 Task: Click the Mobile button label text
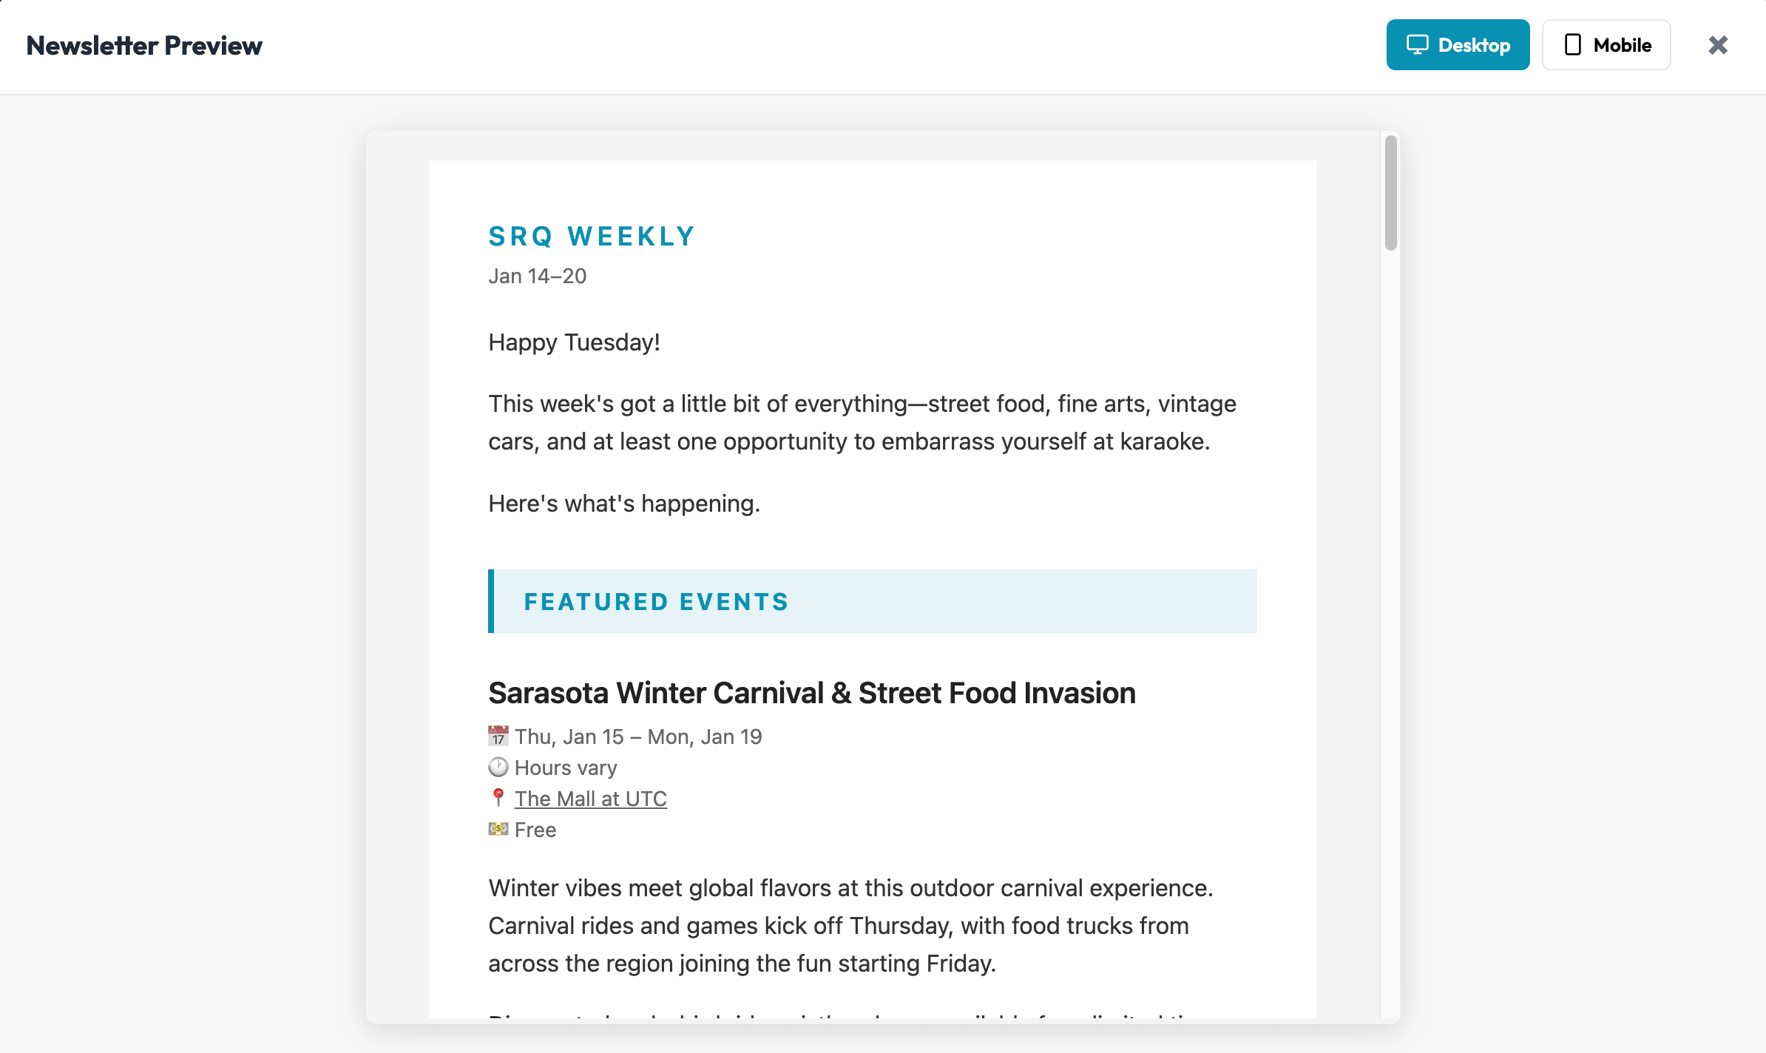[x=1623, y=44]
